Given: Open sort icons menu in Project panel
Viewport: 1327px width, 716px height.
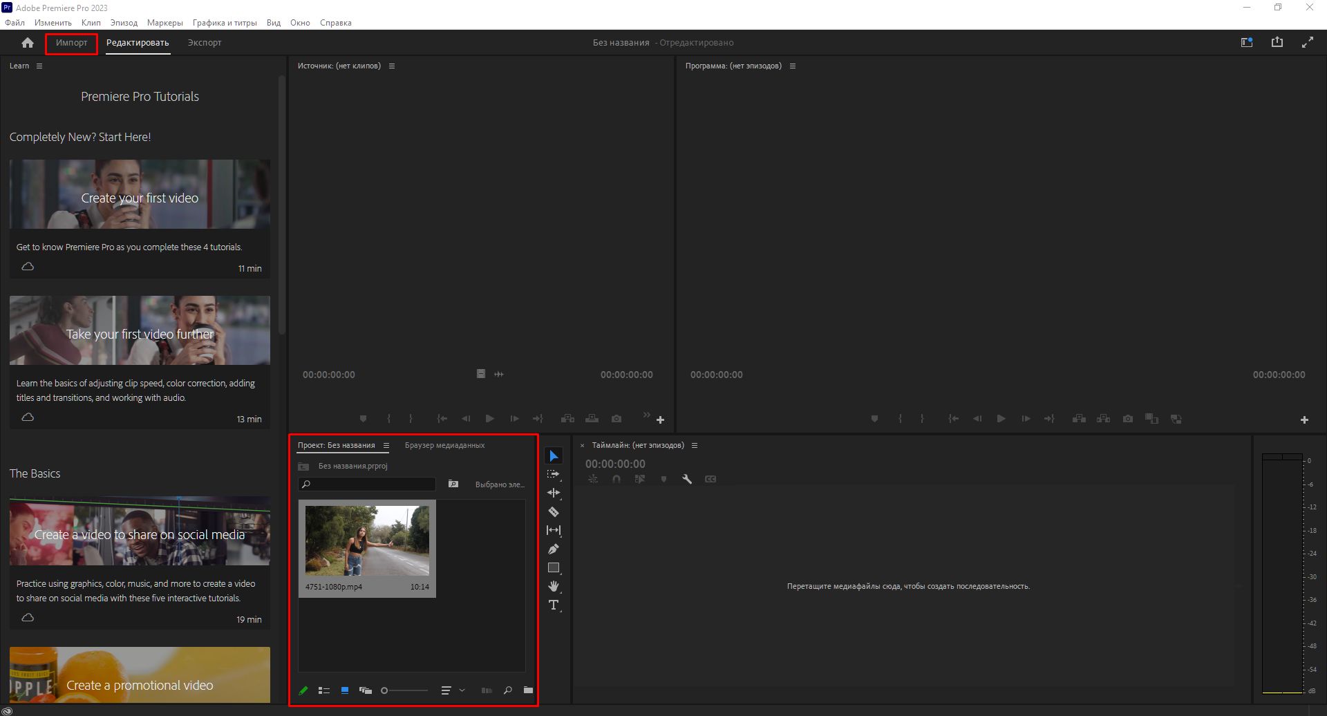Looking at the screenshot, I should pos(446,690).
